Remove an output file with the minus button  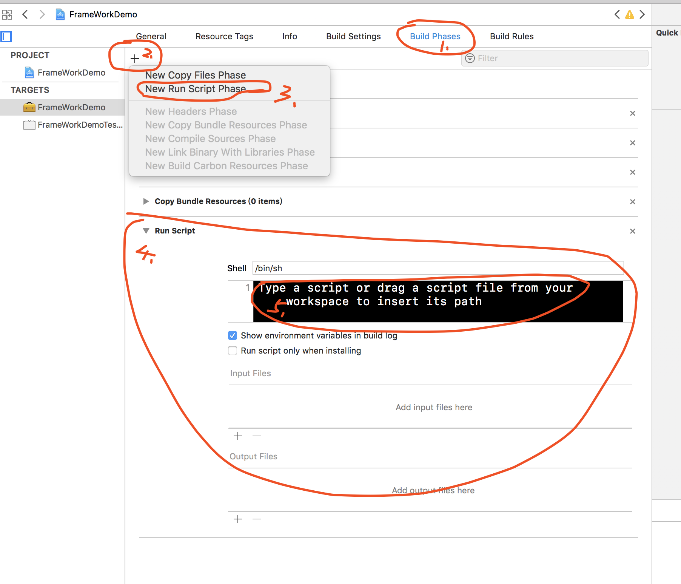pos(257,519)
